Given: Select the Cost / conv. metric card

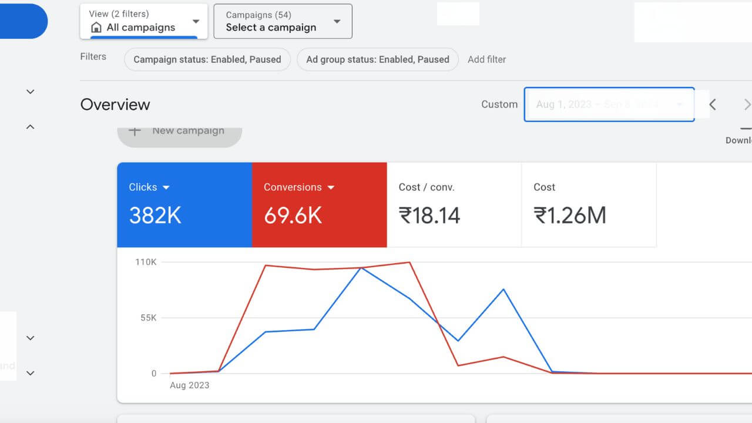Looking at the screenshot, I should click(x=454, y=204).
